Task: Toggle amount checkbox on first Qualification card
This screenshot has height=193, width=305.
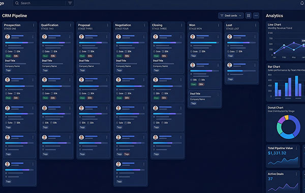Action: pyautogui.click(x=51, y=51)
